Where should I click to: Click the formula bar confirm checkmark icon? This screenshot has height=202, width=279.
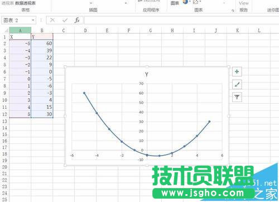(x=65, y=20)
